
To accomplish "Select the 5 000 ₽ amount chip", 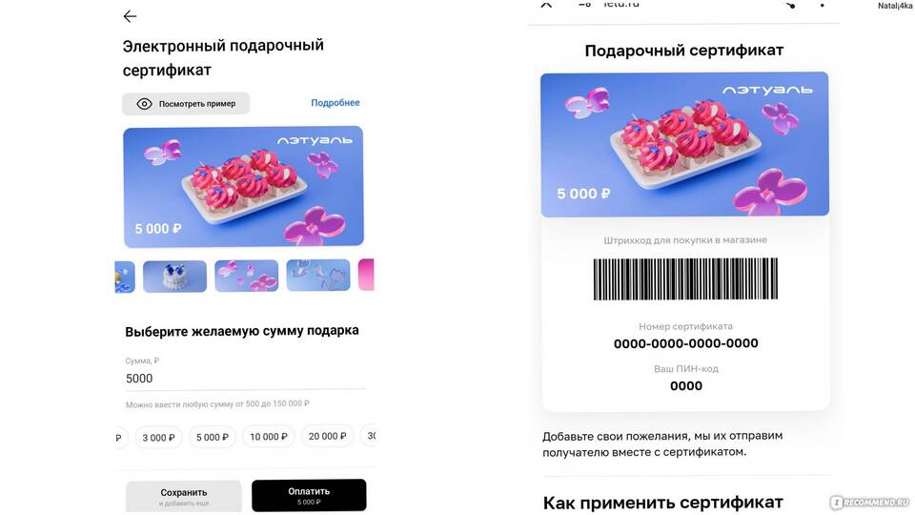I will pos(213,437).
